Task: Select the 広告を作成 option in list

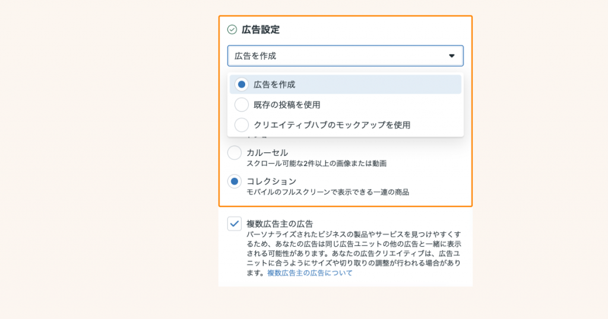Action: (x=345, y=84)
